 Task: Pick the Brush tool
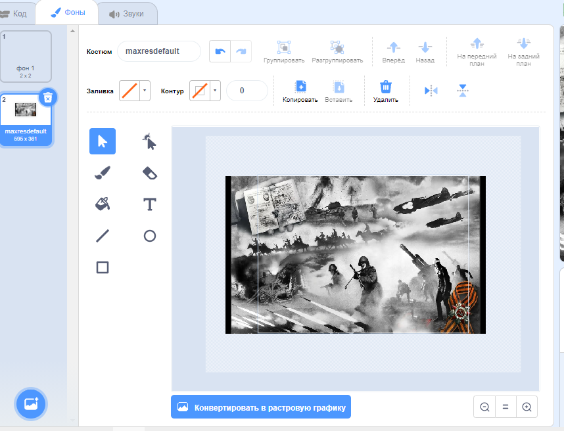coord(103,173)
